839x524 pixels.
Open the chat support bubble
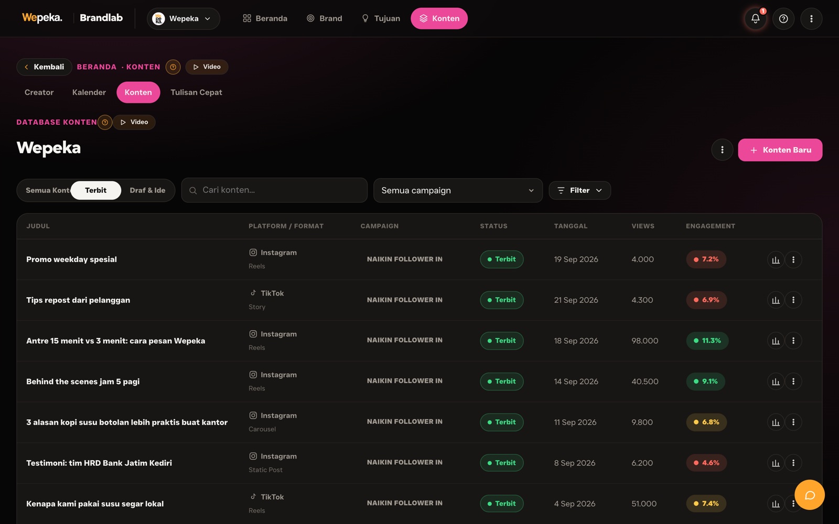pyautogui.click(x=810, y=495)
